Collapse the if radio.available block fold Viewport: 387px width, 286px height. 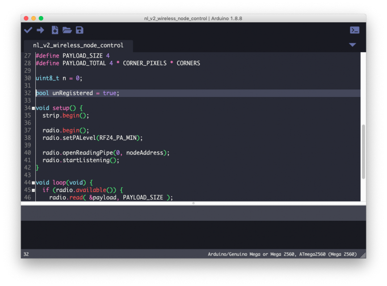pyautogui.click(x=33, y=189)
